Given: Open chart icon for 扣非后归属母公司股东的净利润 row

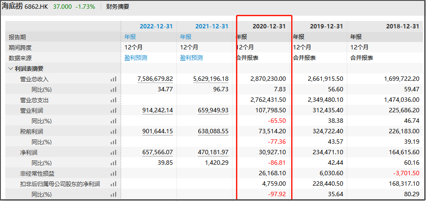Looking at the screenshot, I should (x=113, y=184).
